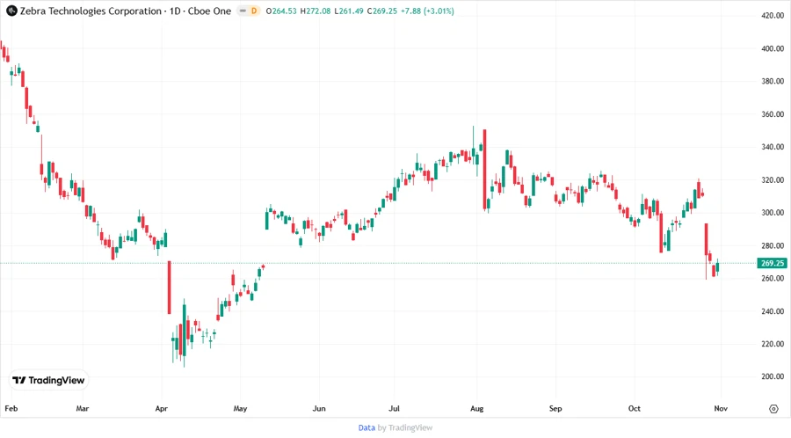Click the 420.00 price axis label
This screenshot has width=791, height=438.
point(773,16)
